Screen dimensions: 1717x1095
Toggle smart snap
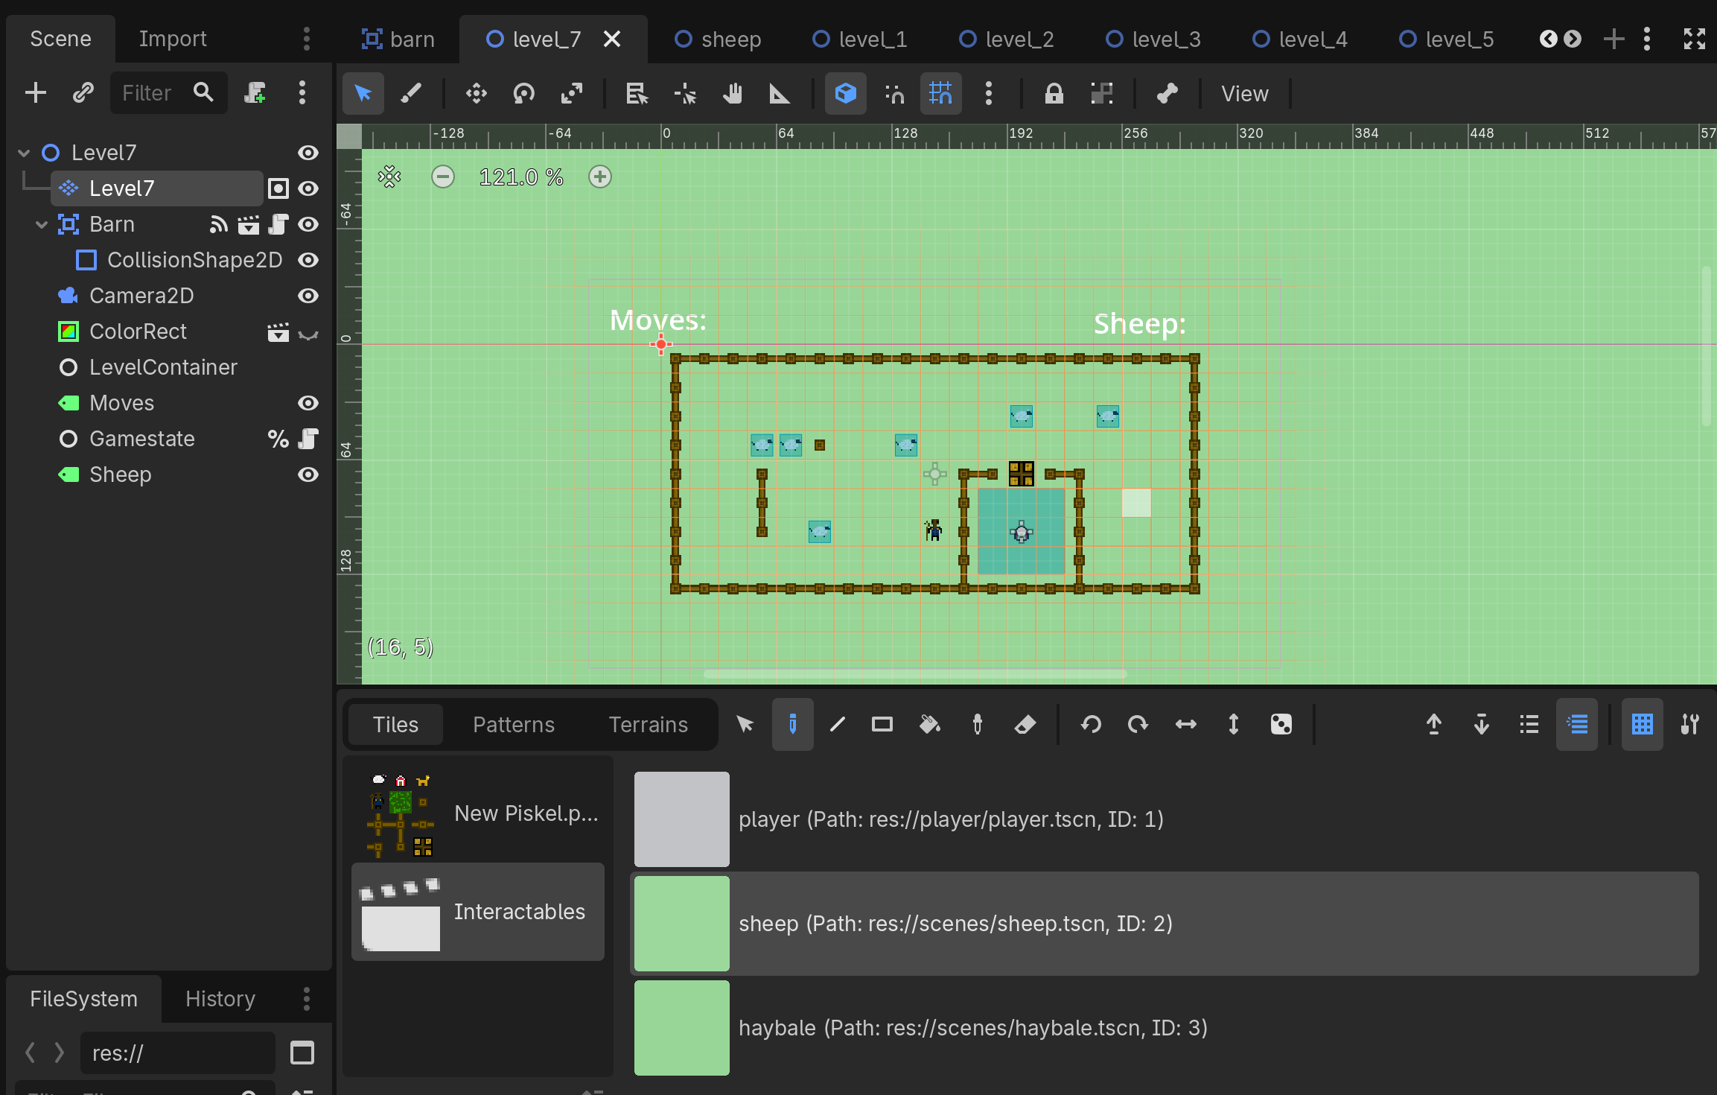point(894,94)
